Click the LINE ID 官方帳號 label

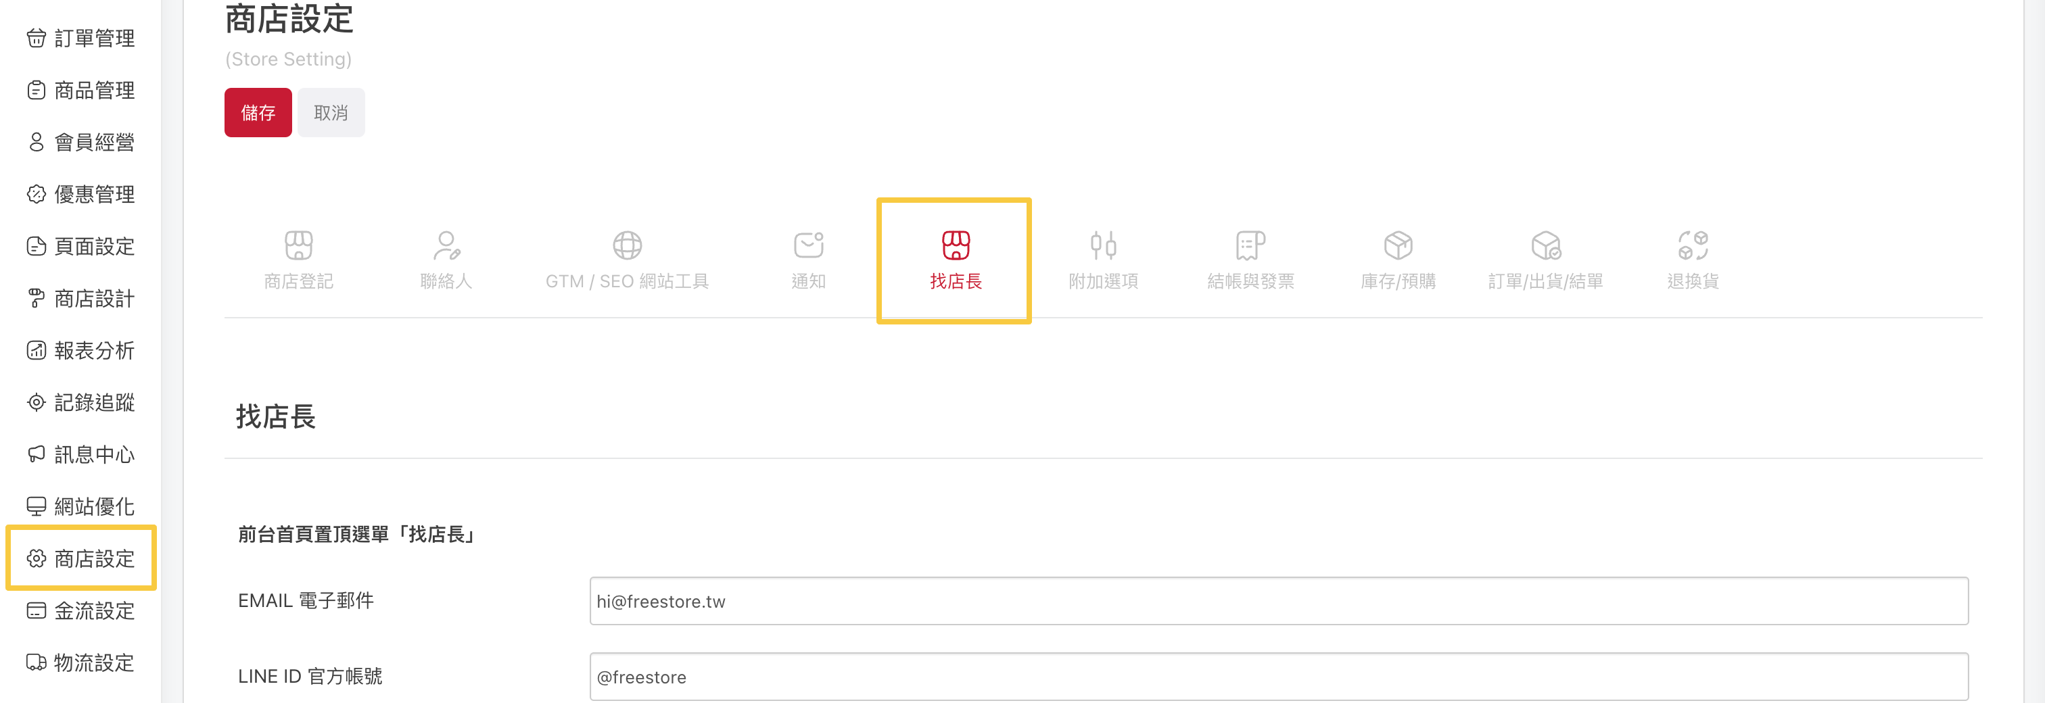click(x=310, y=677)
